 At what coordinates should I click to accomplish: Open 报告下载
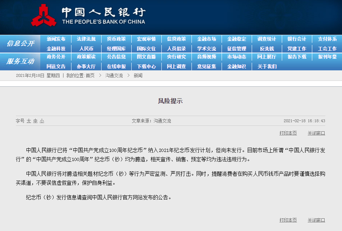[x=297, y=57]
